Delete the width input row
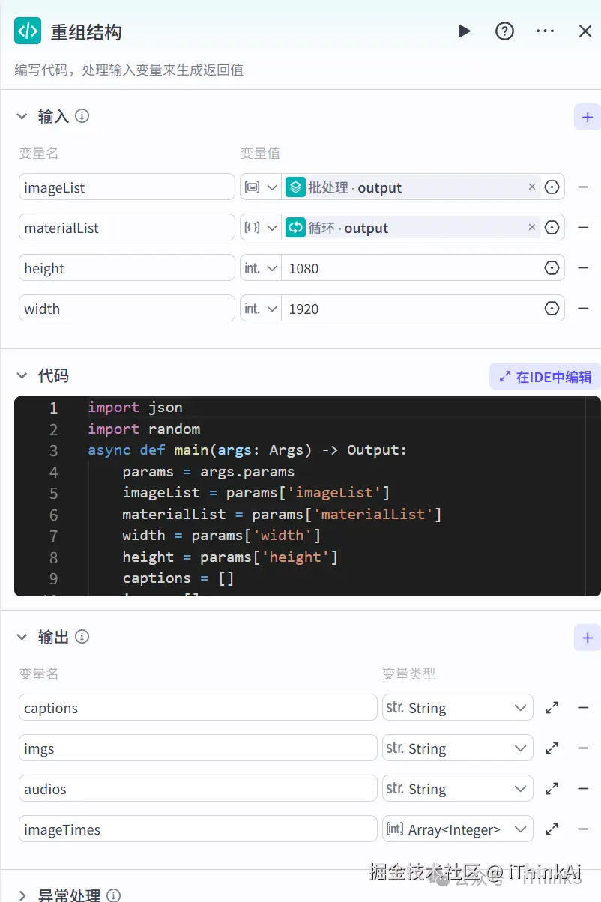 (583, 309)
